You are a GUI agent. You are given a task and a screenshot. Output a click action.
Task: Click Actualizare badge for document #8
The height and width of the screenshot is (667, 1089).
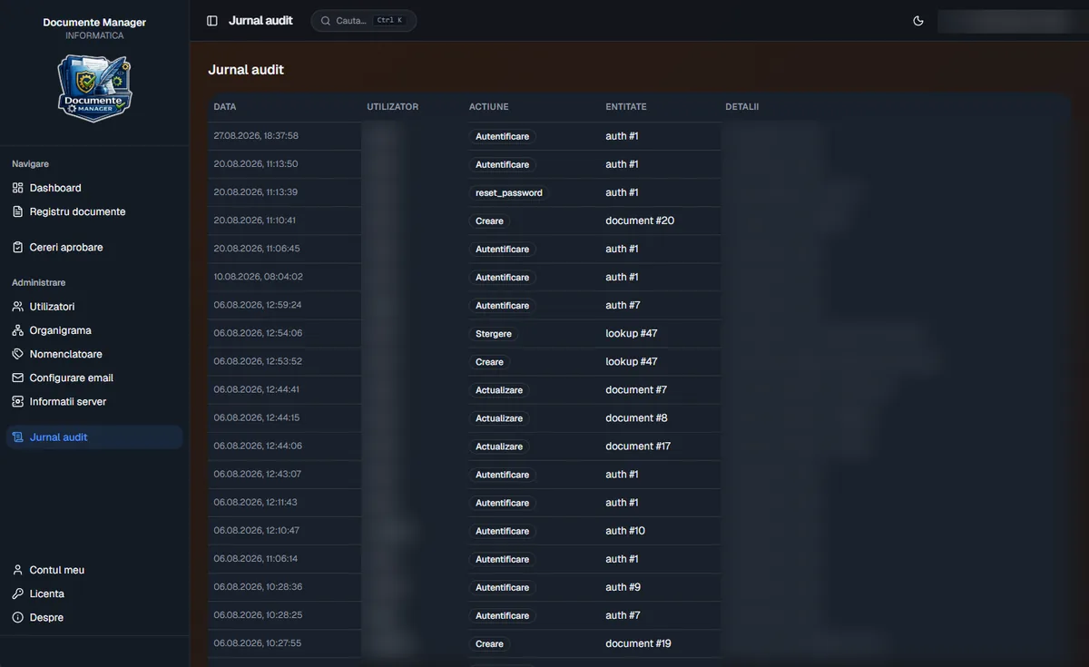(x=499, y=418)
